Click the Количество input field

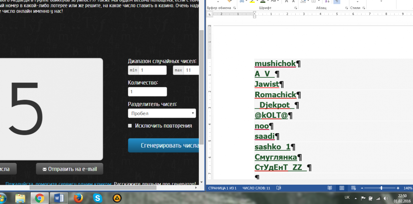[147, 92]
